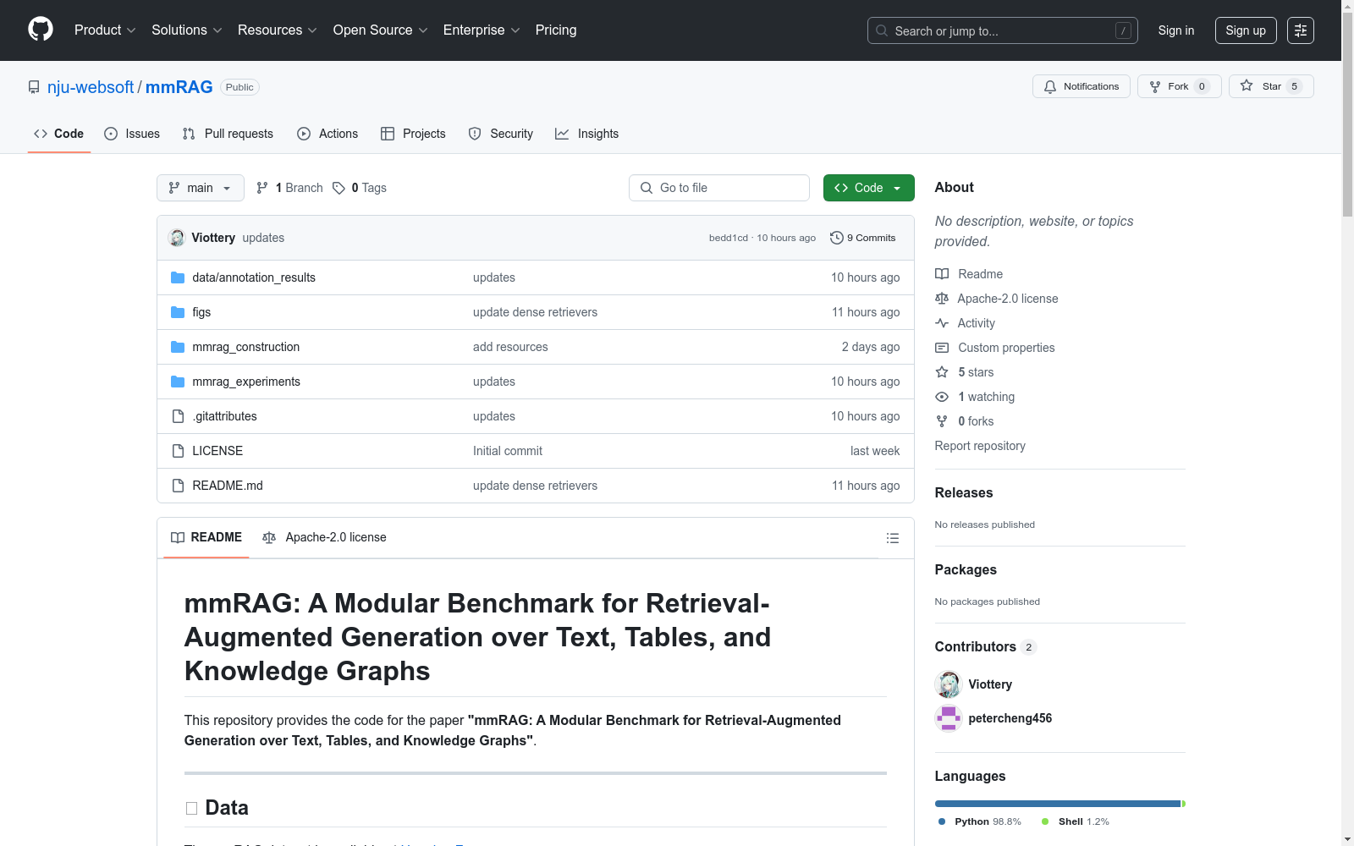Screen dimensions: 1354x846
Task: Select the Apache-2.0 license tab in viewer
Action: tap(324, 537)
